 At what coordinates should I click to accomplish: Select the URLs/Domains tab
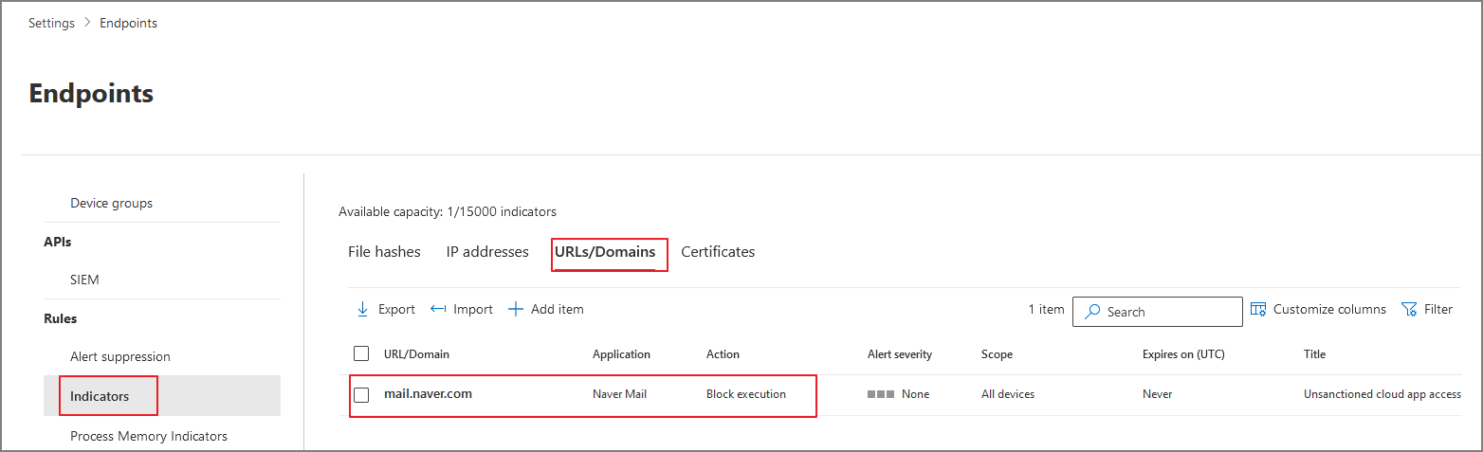tap(605, 252)
